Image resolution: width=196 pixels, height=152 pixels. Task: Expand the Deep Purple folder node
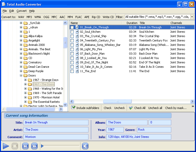click(x=21, y=71)
